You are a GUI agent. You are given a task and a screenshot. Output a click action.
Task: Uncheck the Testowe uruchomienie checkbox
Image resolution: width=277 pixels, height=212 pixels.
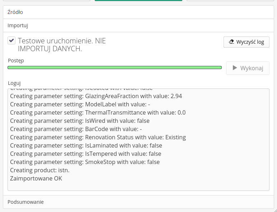tap(11, 41)
